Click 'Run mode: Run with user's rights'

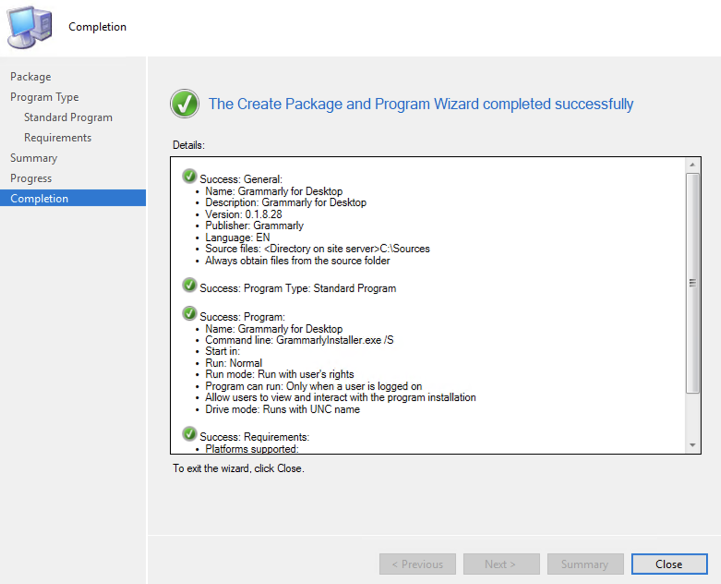coord(280,374)
